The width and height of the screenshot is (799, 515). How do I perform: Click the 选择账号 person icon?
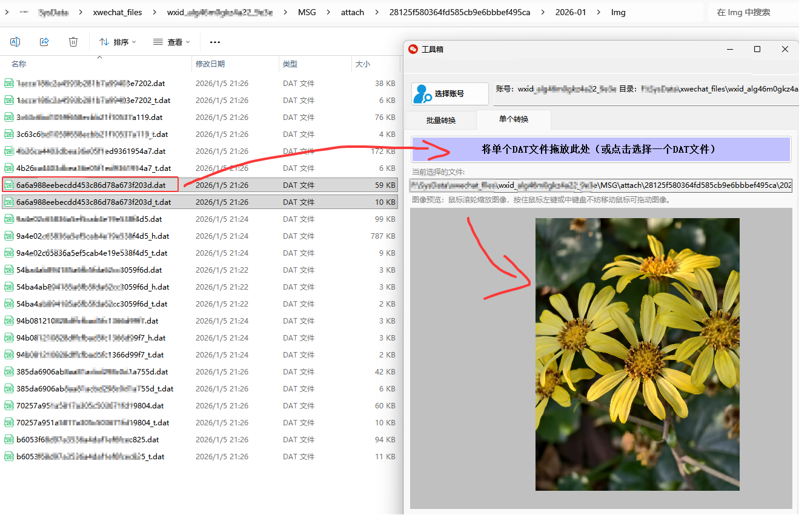(x=422, y=94)
